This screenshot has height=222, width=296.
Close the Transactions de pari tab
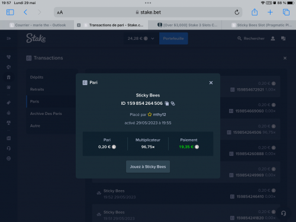pyautogui.click(x=79, y=25)
